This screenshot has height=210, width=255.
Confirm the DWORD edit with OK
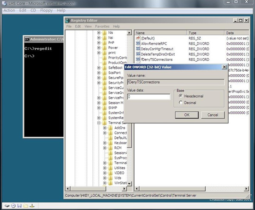(187, 115)
